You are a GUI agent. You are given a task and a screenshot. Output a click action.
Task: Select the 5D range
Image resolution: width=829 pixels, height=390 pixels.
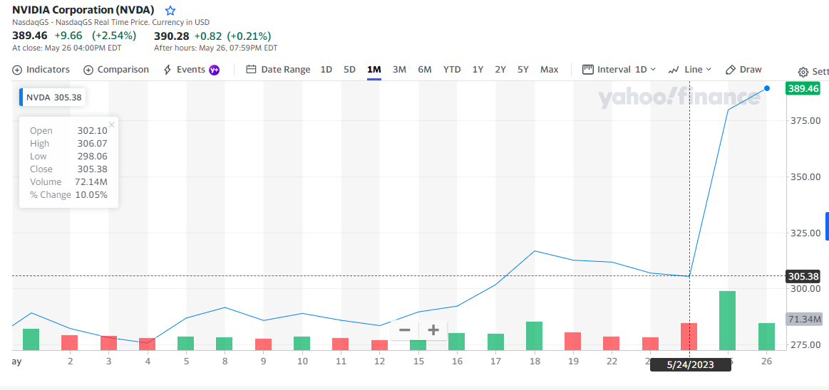[x=349, y=70]
